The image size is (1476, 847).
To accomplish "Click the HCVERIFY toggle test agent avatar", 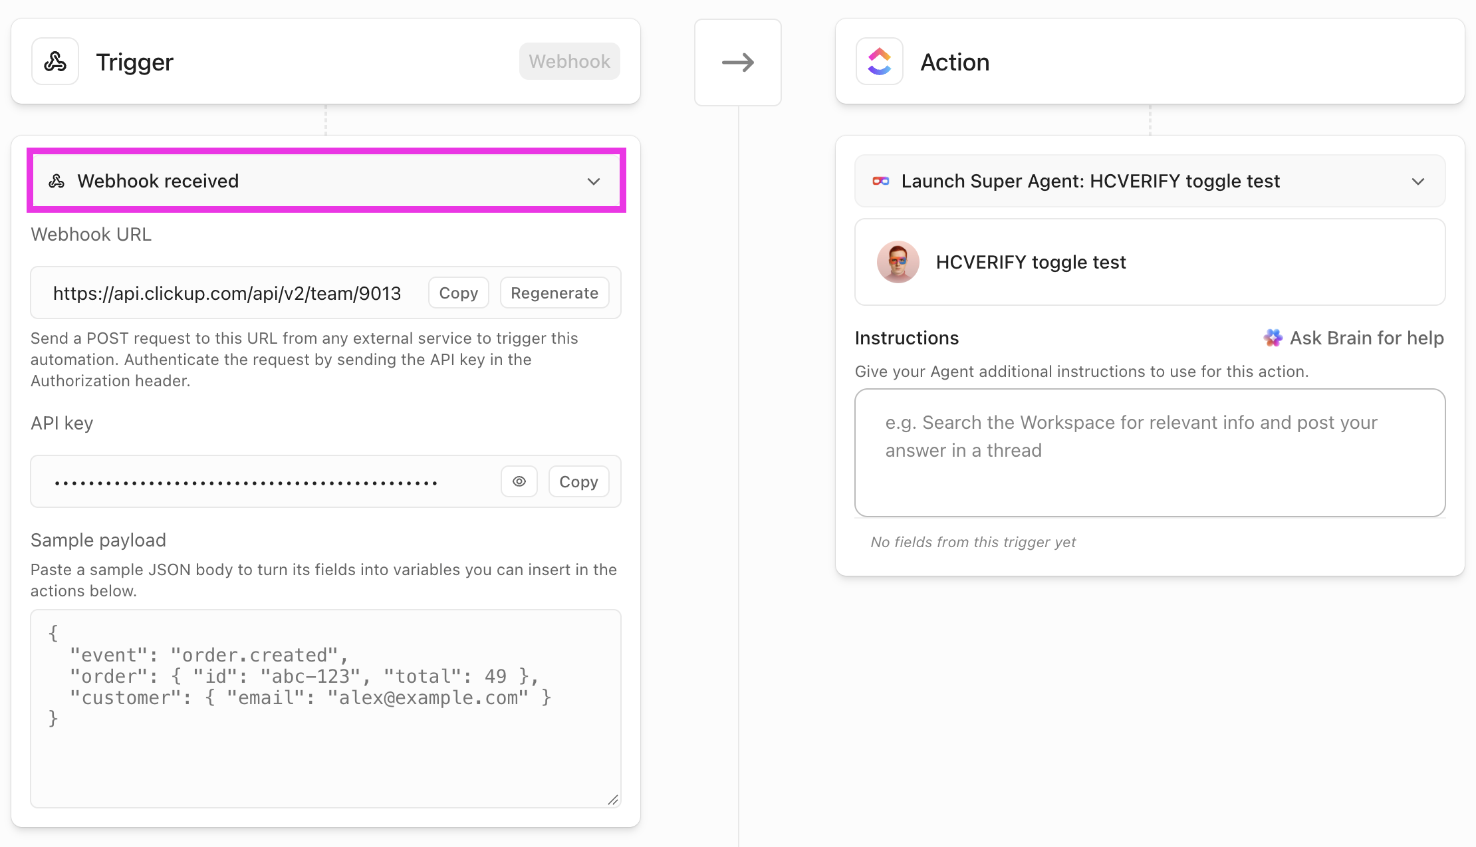I will [898, 262].
